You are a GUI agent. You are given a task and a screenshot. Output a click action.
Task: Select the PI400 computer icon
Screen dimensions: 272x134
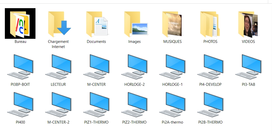[20, 105]
